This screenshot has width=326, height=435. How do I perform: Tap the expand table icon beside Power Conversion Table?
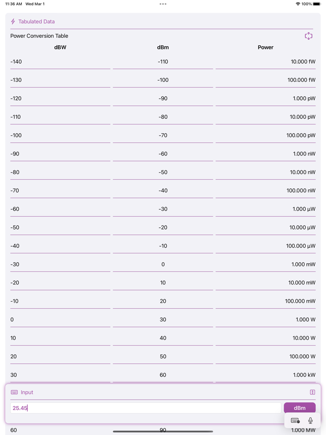click(x=308, y=36)
